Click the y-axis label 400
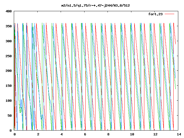This screenshot has height=138, width=184. click(x=9, y=11)
